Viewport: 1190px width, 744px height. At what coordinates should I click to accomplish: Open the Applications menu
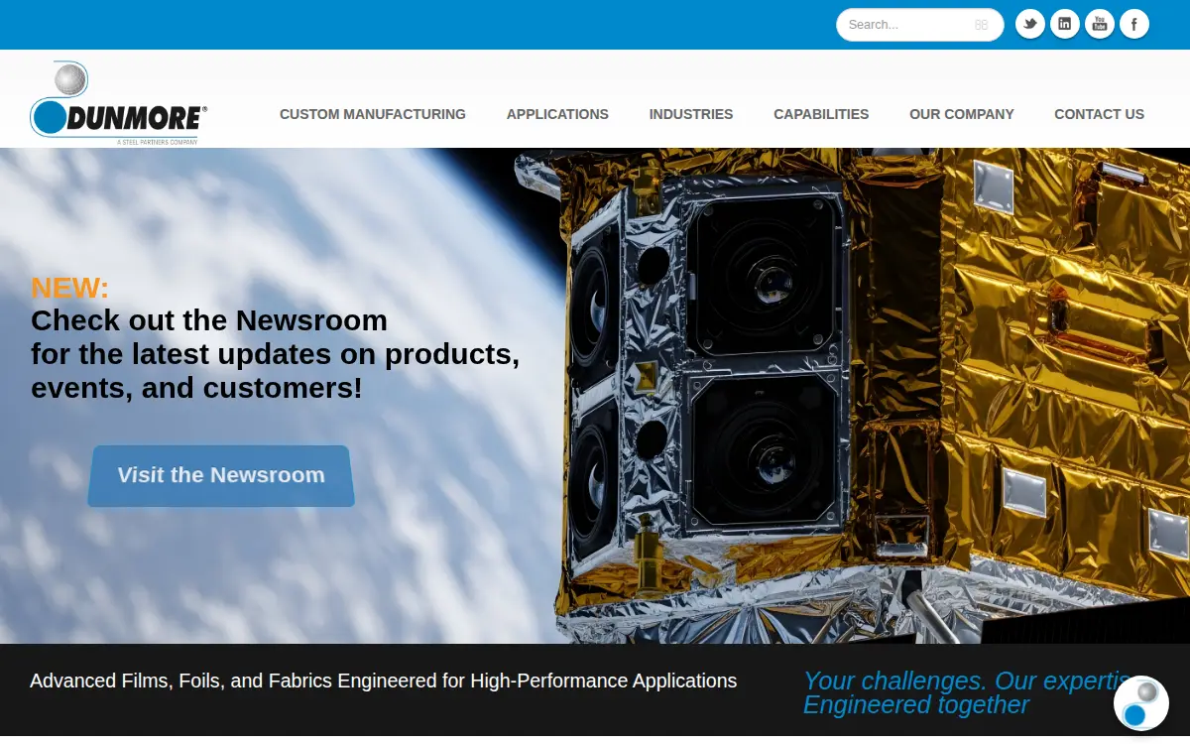[x=557, y=114]
